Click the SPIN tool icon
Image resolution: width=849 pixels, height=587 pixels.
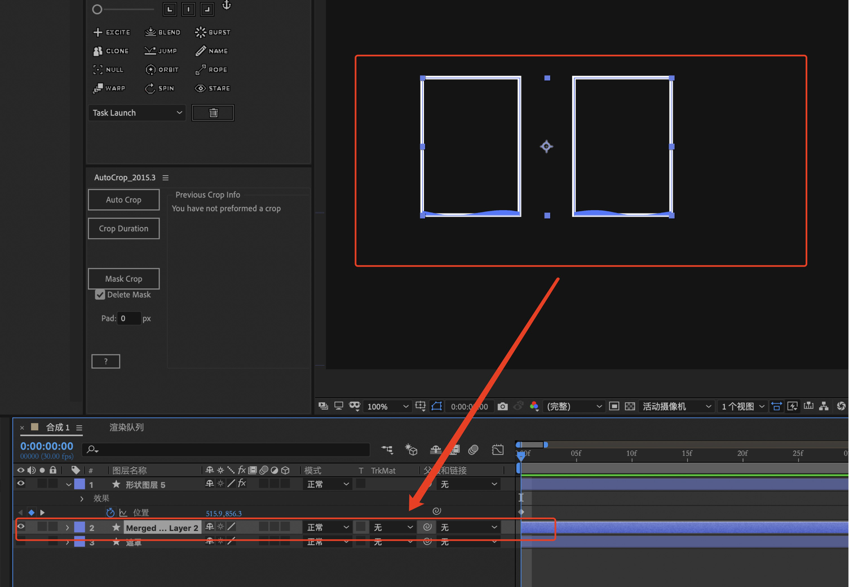point(150,88)
